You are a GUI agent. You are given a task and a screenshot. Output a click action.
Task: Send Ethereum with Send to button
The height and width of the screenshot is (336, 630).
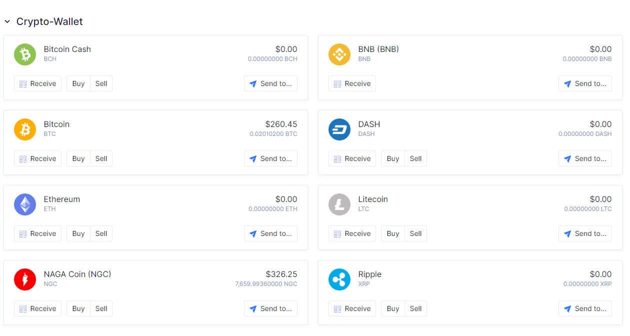(x=270, y=233)
